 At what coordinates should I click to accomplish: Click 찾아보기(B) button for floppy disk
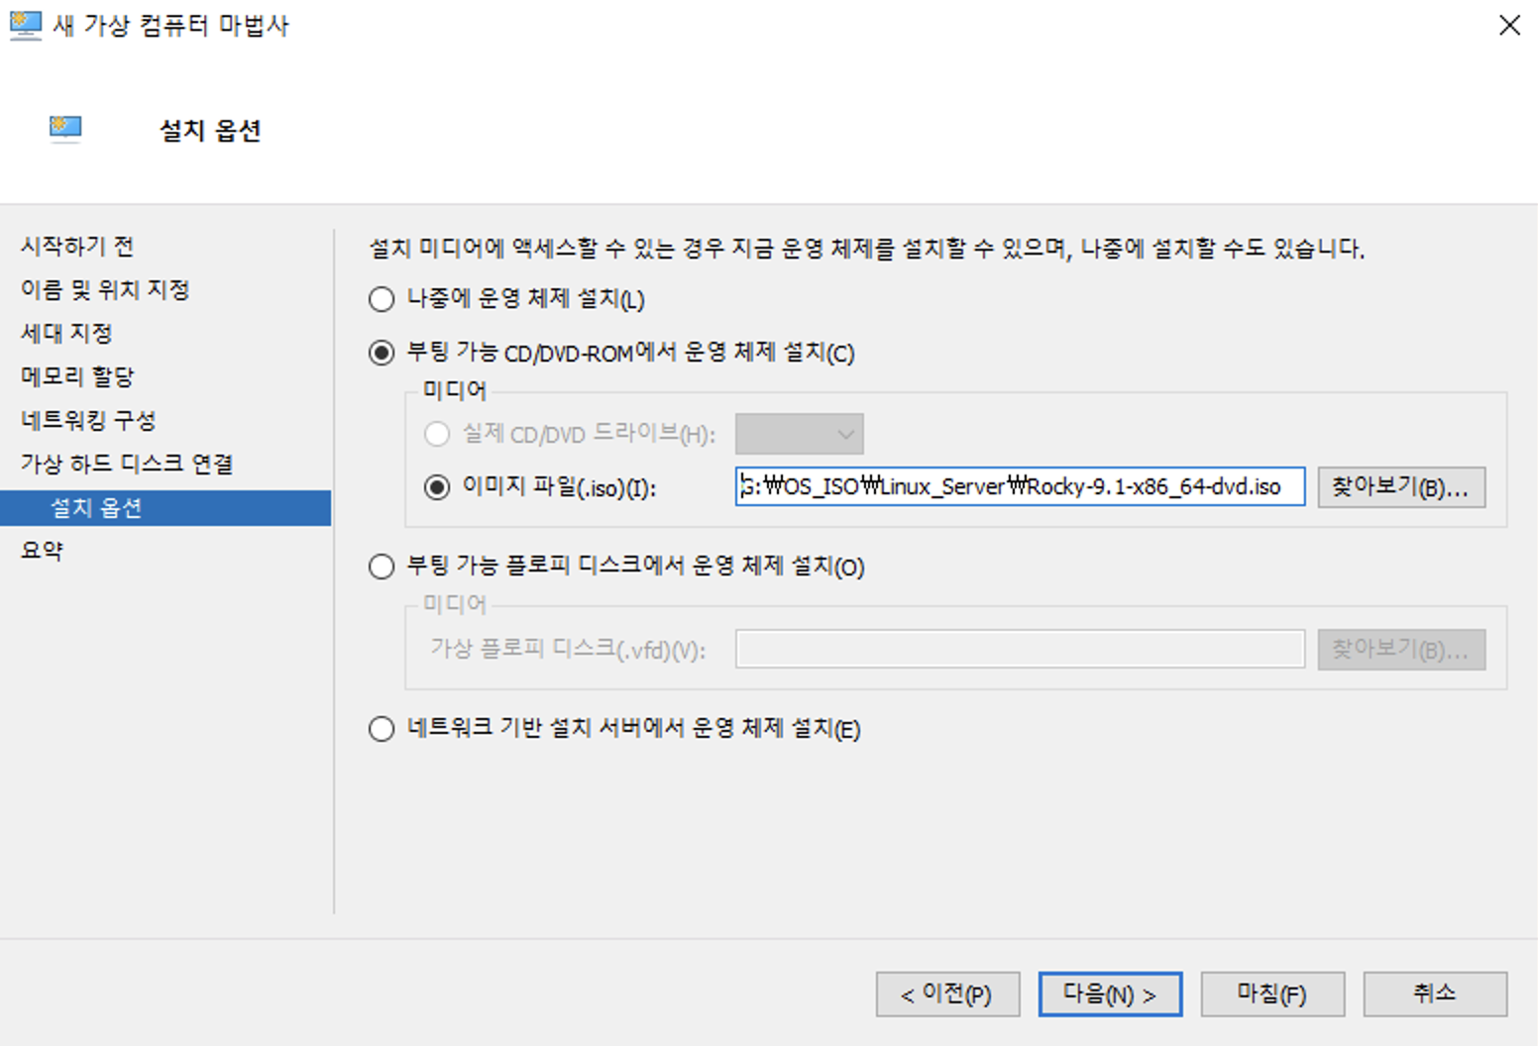pyautogui.click(x=1401, y=650)
